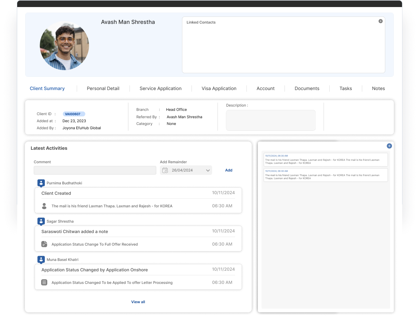Switch to the Visa Application tab
The height and width of the screenshot is (324, 419).
pyautogui.click(x=219, y=89)
